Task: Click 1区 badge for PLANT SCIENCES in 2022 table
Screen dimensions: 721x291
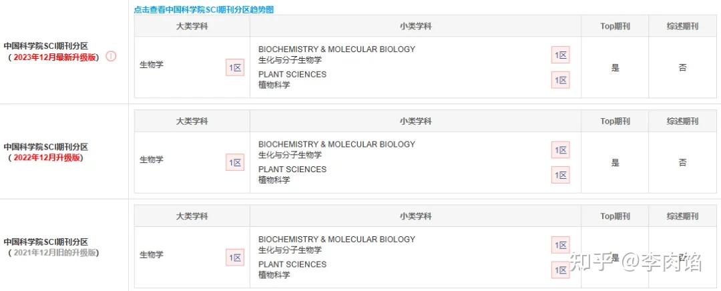Action: click(x=561, y=175)
